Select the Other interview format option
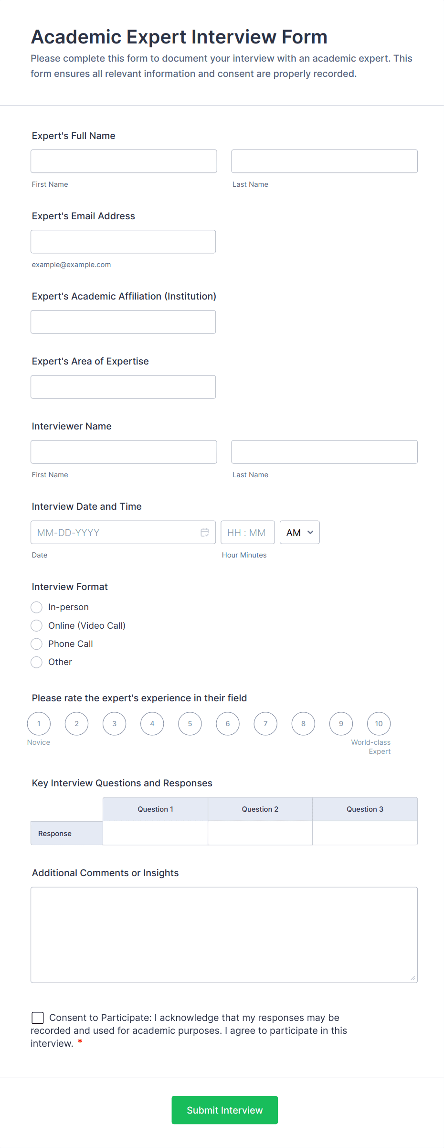The height and width of the screenshot is (1148, 444). [x=36, y=662]
